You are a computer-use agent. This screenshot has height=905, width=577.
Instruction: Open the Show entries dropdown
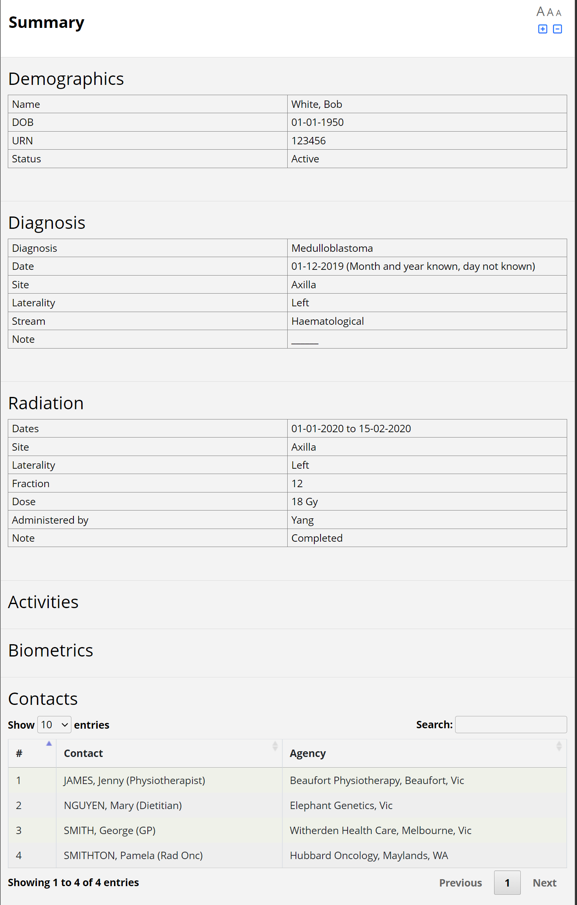[x=54, y=725]
